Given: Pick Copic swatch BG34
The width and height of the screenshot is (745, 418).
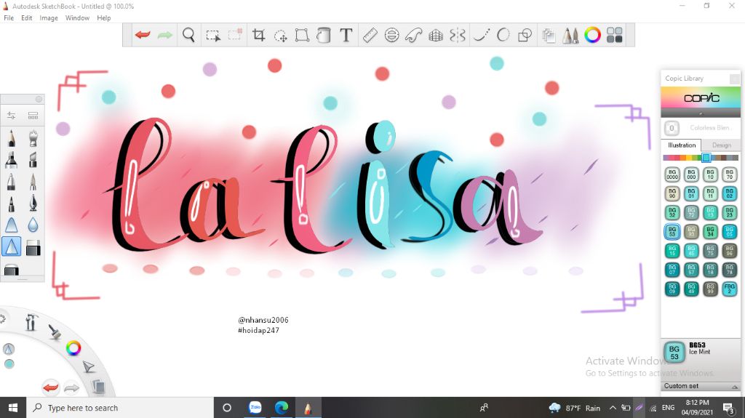Looking at the screenshot, I should (710, 231).
